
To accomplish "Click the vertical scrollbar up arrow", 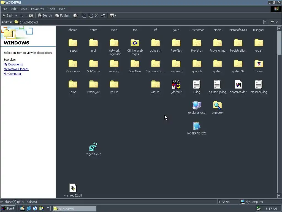I will (279, 28).
